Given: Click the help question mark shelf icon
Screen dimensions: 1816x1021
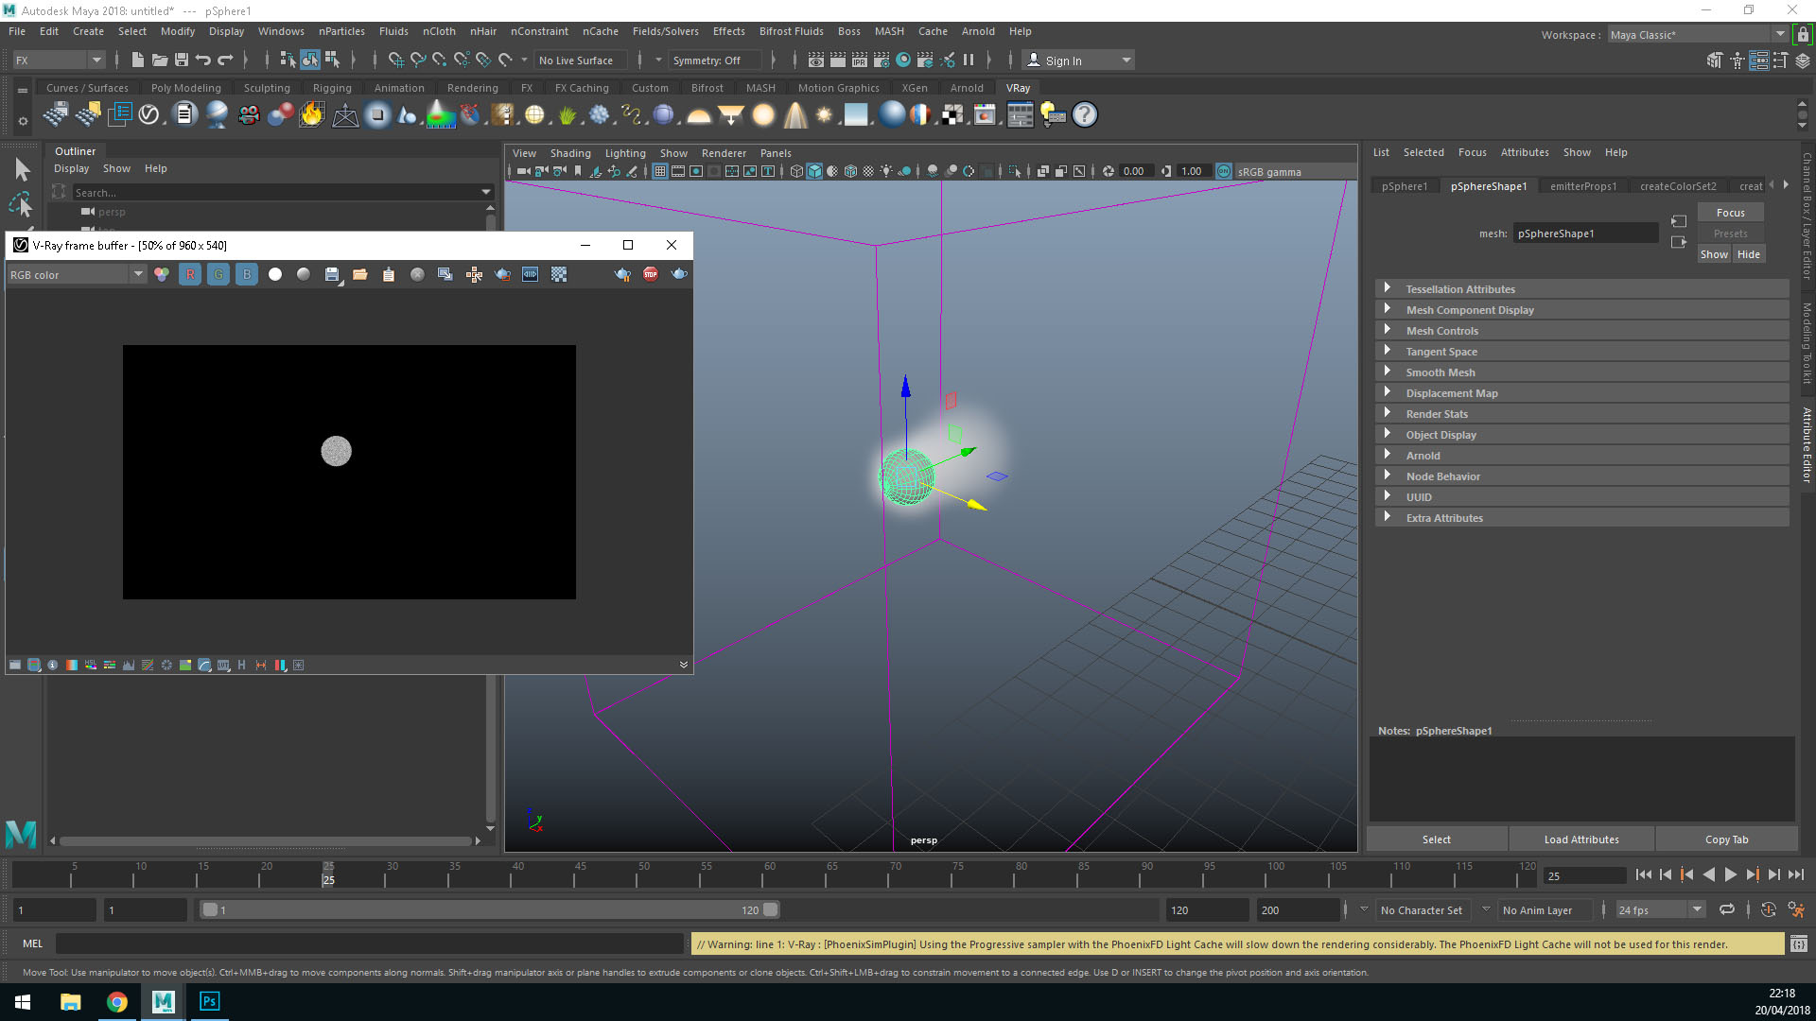Looking at the screenshot, I should [x=1085, y=115].
